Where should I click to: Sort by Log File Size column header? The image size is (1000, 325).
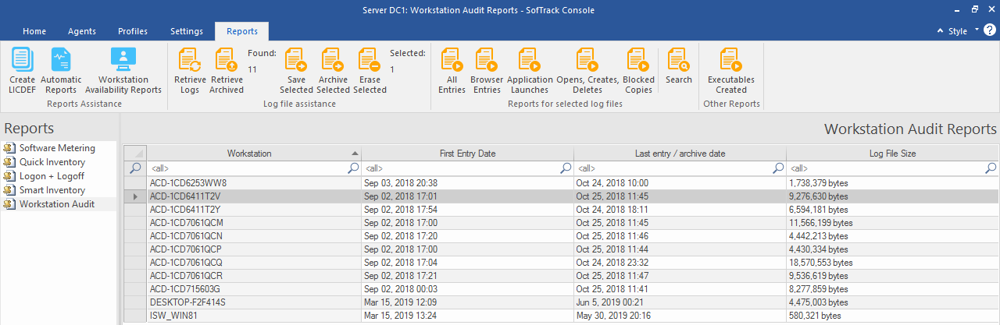click(892, 154)
